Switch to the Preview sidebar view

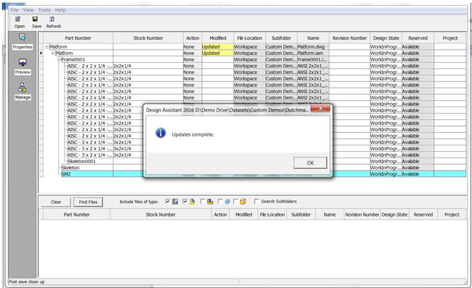point(23,67)
